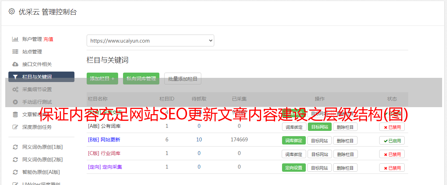The image size is (447, 185).
Task: Click 目标网站 in the 行业词库 row
Action: click(x=320, y=154)
